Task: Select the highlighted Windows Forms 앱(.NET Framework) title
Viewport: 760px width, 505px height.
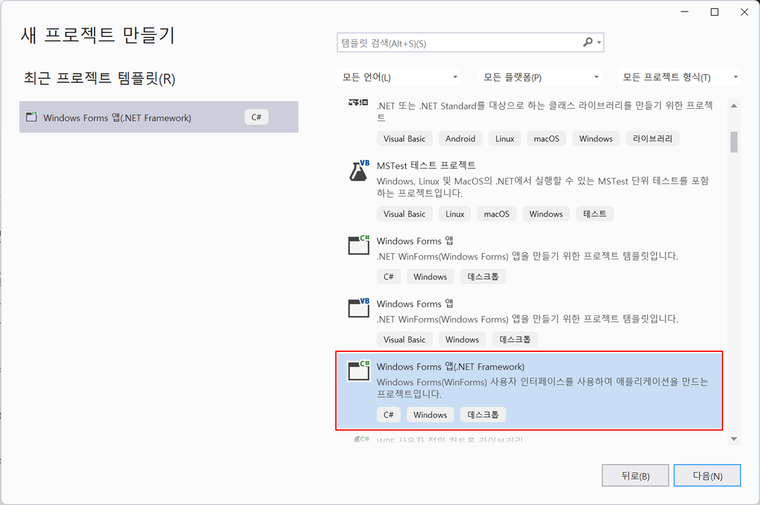Action: 450,367
